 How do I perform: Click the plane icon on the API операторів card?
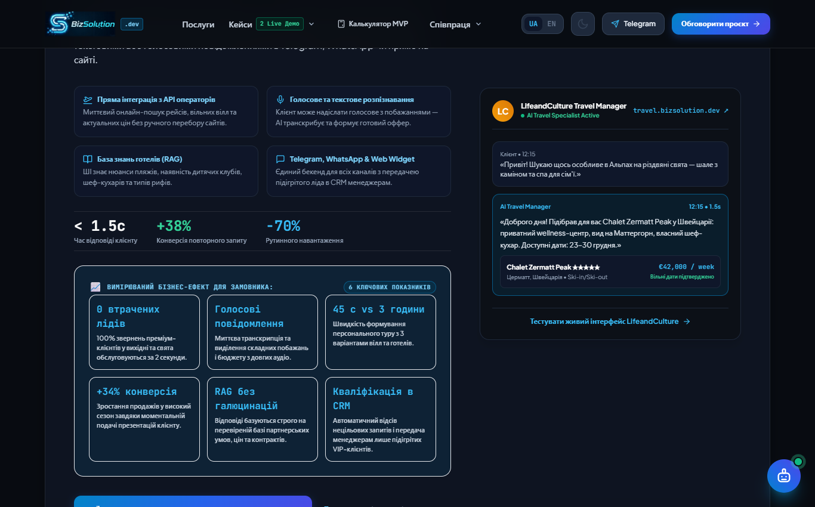point(88,100)
